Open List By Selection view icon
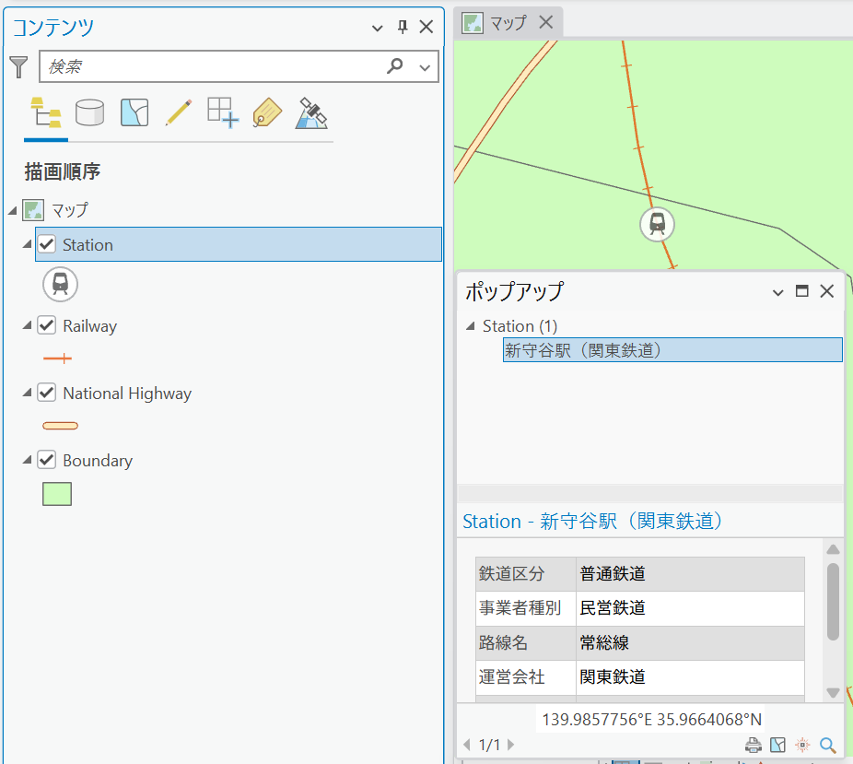 pyautogui.click(x=134, y=112)
